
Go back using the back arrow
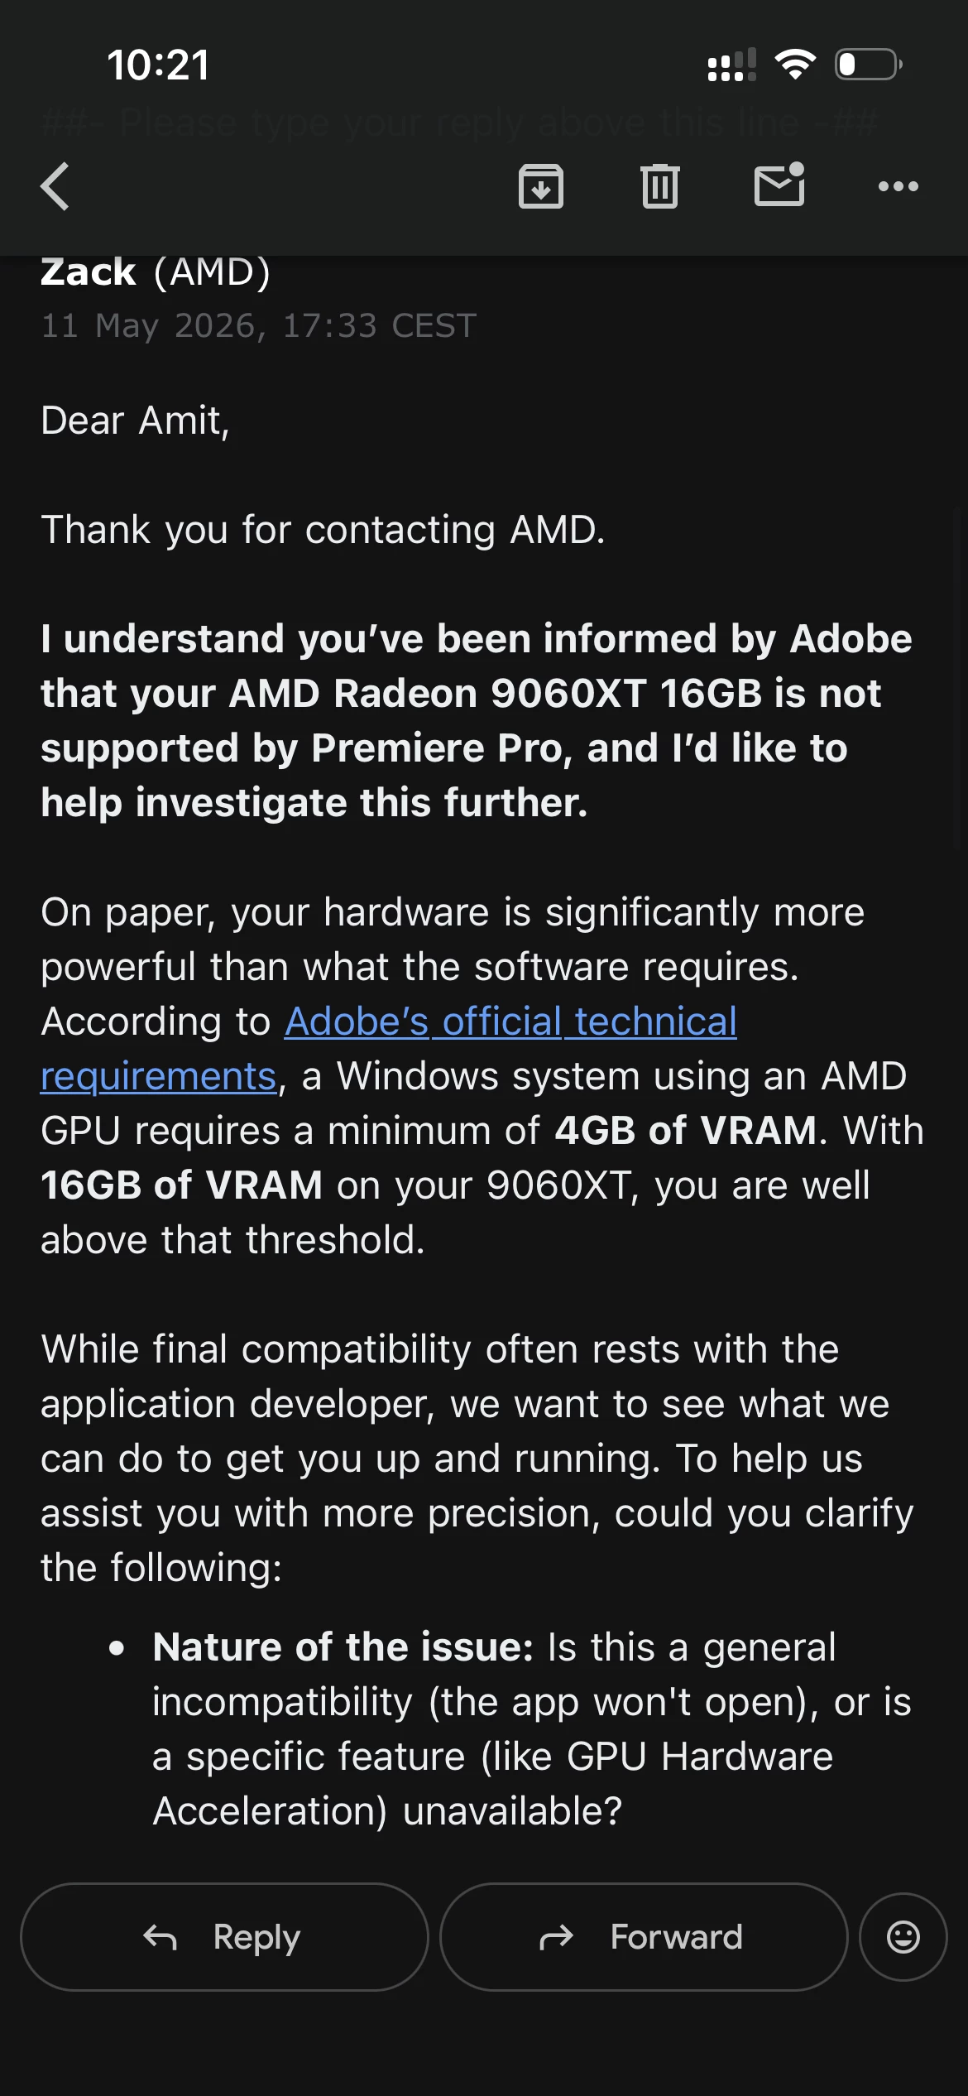point(55,185)
